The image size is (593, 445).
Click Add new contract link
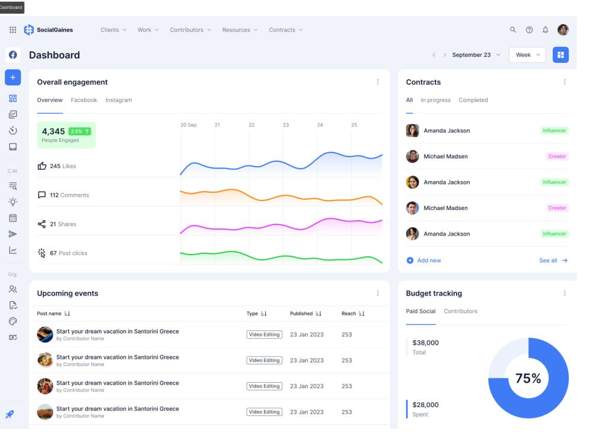(x=423, y=260)
